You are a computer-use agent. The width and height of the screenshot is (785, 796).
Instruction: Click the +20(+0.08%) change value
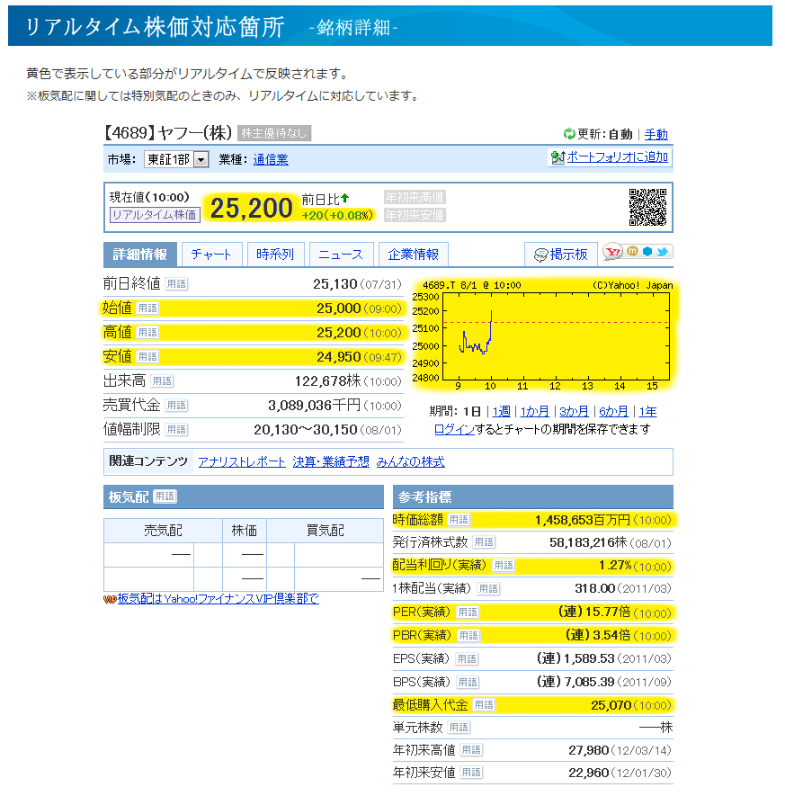coord(337,215)
